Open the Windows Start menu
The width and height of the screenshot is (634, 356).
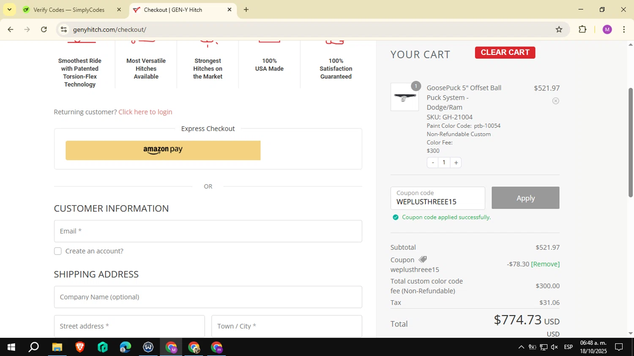coord(11,347)
